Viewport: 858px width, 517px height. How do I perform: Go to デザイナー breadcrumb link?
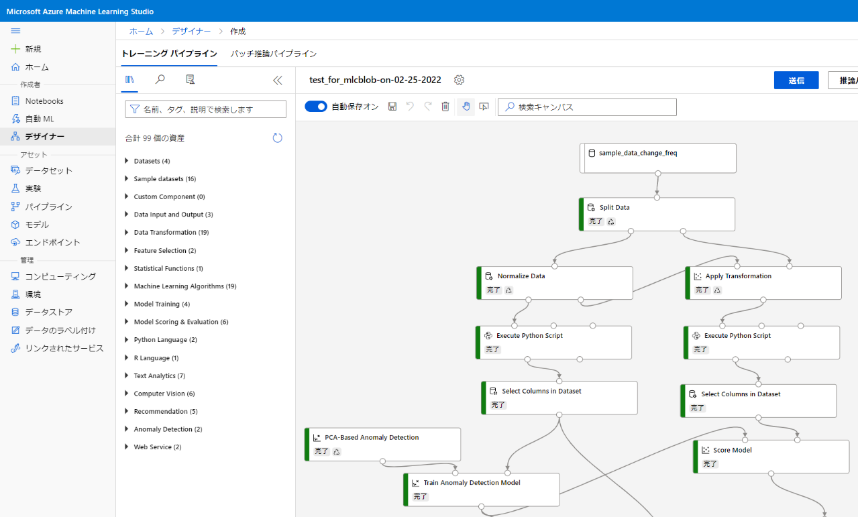click(191, 32)
